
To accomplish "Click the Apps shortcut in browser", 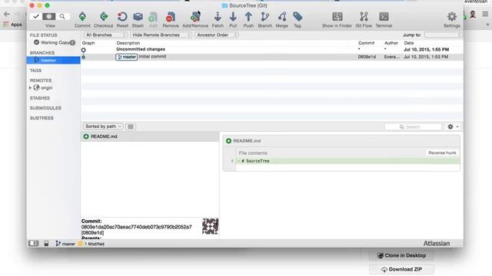I will [12, 25].
